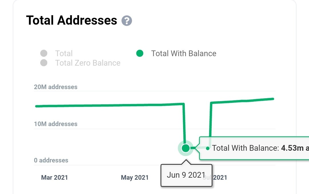Screen dimensions: 309x194
Task: Show the Total series via its label
Action: coord(64,53)
